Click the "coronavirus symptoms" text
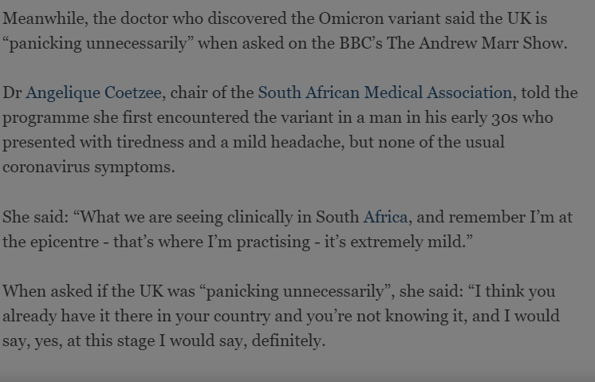 [x=87, y=167]
